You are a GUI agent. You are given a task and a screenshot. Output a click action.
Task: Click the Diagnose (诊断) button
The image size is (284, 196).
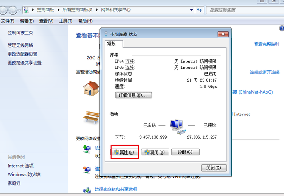point(185,152)
